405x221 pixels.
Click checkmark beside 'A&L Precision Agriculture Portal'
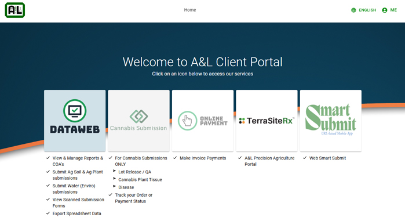[x=240, y=158]
